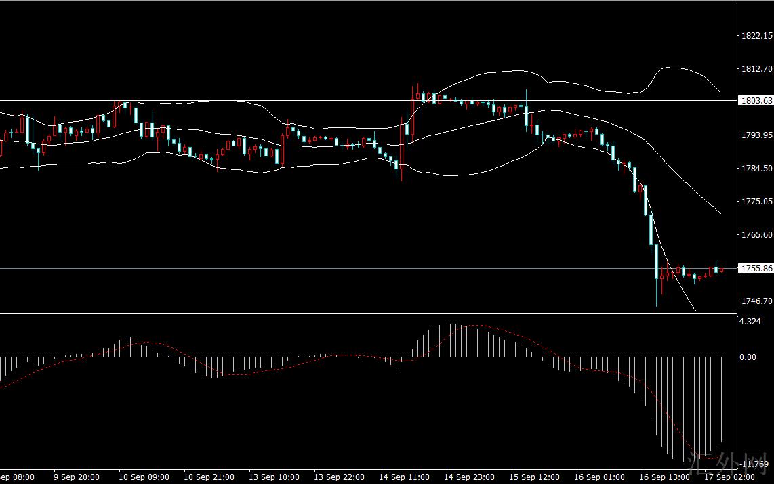Screen dimensions: 774x484
Task: Select the 15 Sep 12:00 time label
Action: point(535,477)
